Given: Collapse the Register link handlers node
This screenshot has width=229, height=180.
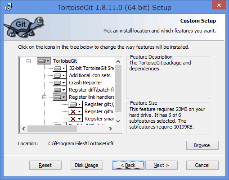Looking at the screenshot, I should [44, 97].
